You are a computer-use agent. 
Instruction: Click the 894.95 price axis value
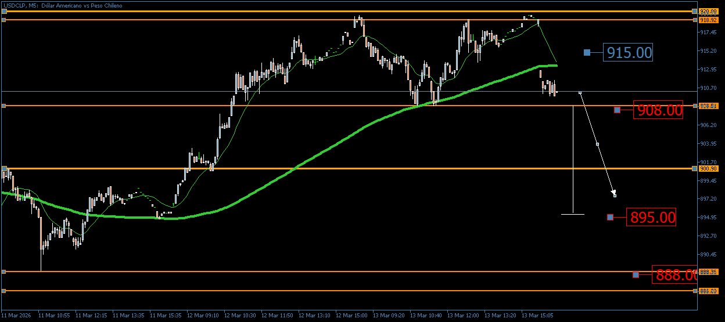pos(709,218)
